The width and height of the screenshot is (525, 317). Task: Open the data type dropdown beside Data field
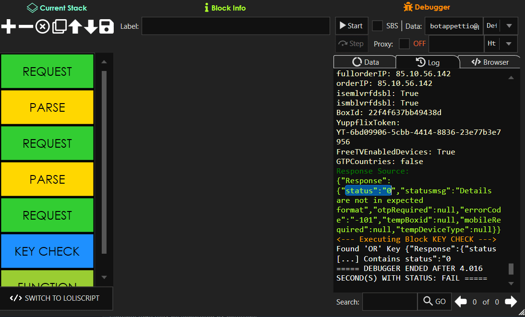510,26
